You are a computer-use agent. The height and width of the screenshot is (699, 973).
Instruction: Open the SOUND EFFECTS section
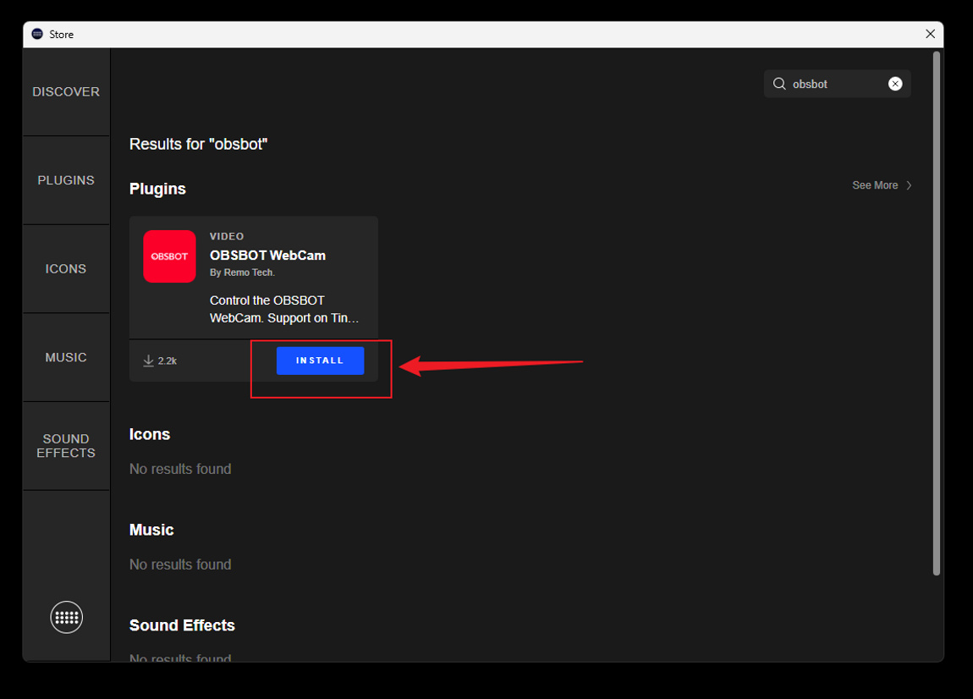click(66, 446)
